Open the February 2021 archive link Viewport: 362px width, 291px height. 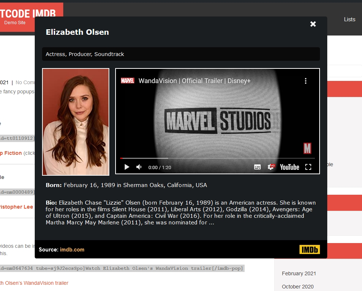pyautogui.click(x=299, y=273)
